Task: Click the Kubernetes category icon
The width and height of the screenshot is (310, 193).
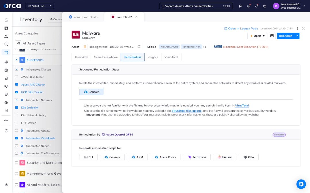Action: click(x=22, y=60)
